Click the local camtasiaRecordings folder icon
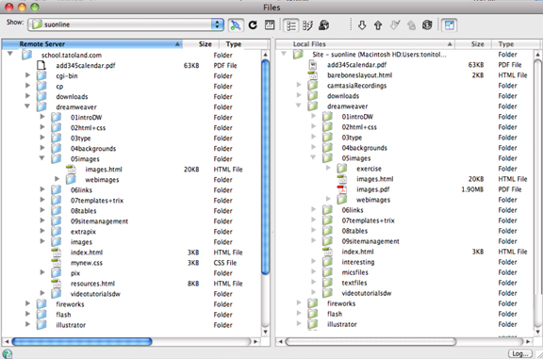This screenshot has width=543, height=359. (x=313, y=85)
